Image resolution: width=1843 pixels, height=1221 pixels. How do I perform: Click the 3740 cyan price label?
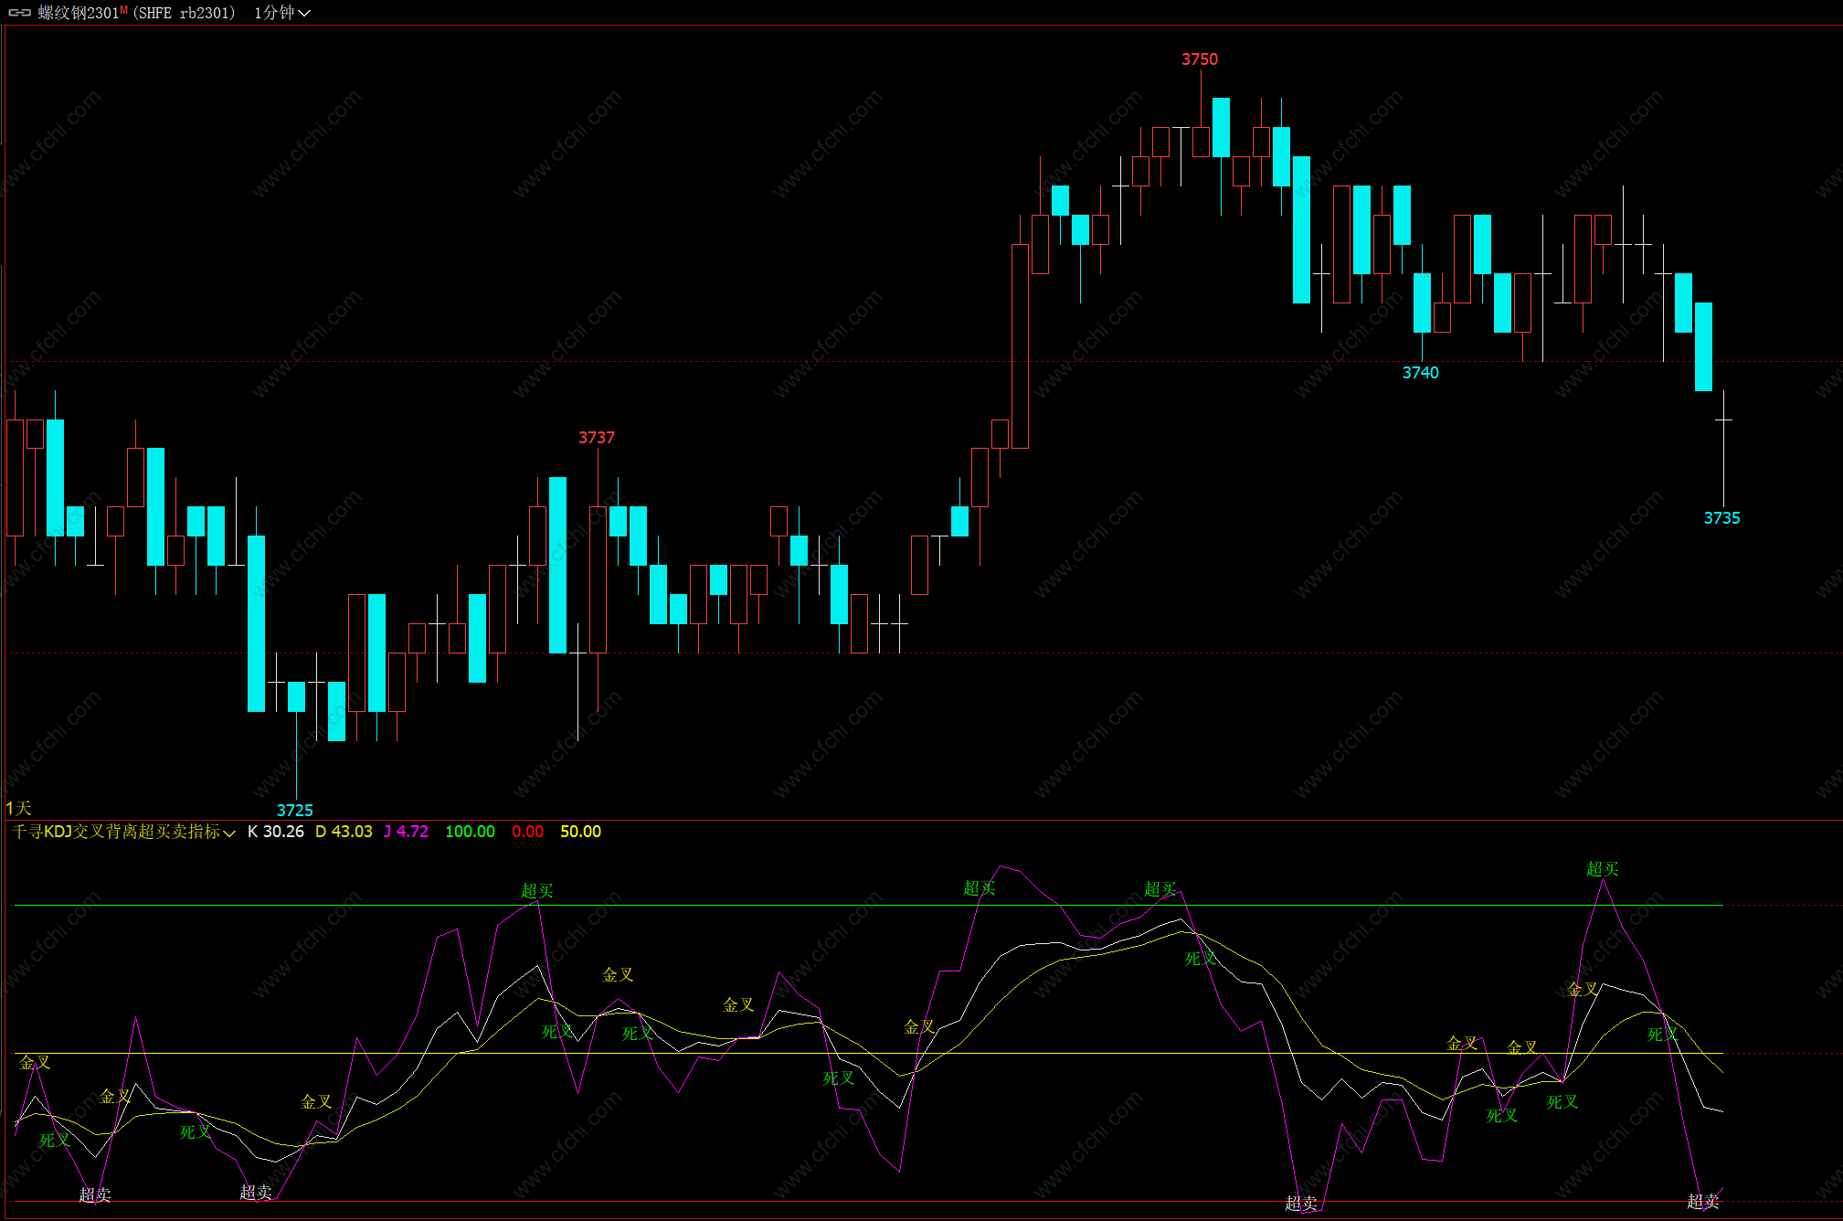pyautogui.click(x=1420, y=373)
